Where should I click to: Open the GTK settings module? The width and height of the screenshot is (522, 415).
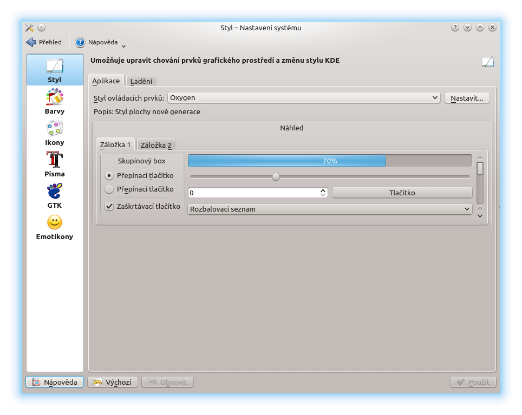[55, 196]
